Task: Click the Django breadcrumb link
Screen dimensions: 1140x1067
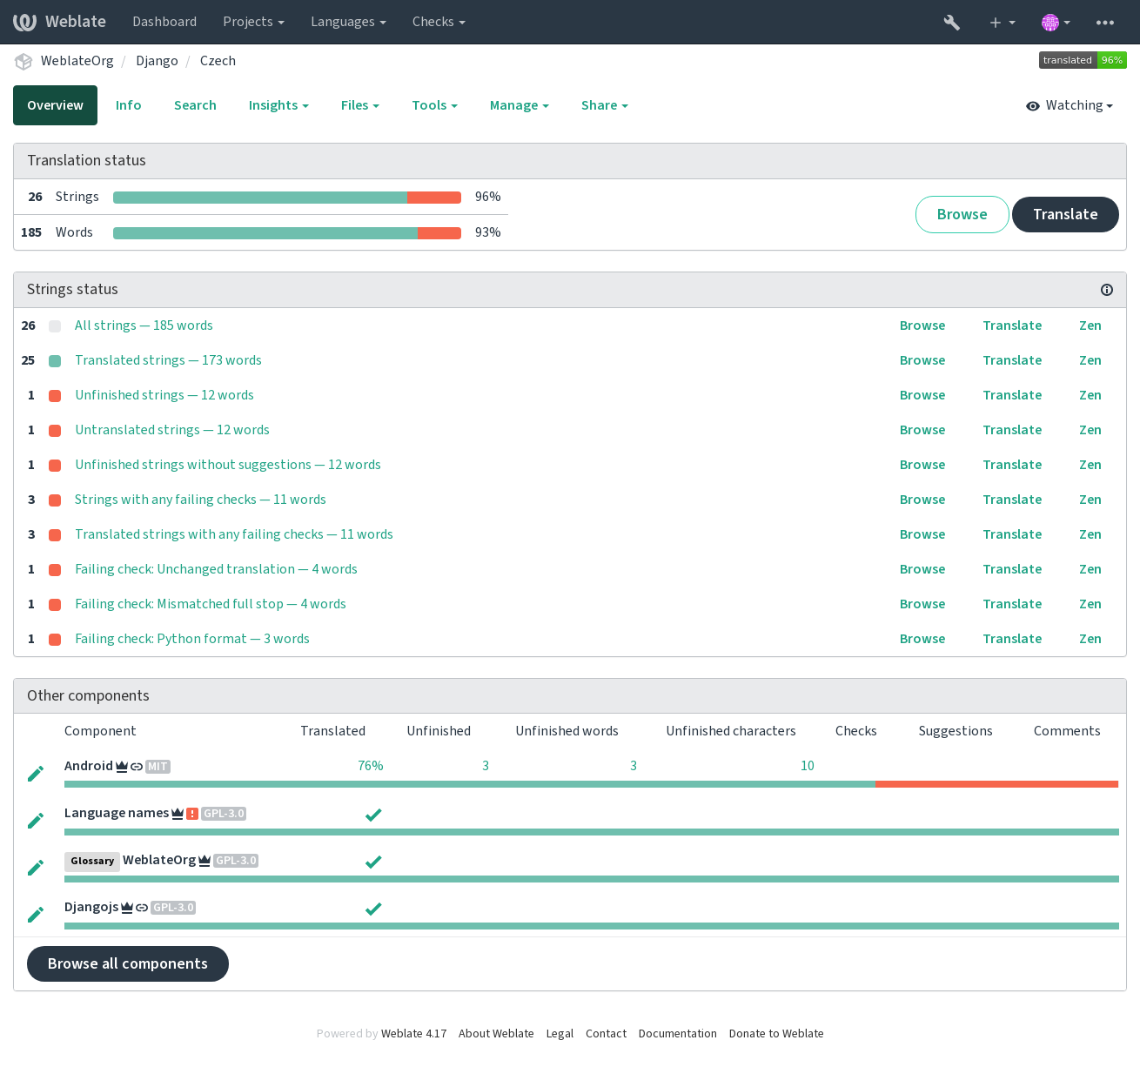Action: coord(157,61)
